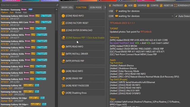This screenshot has width=190, height=107.
Task: Run the [MTP] BYPASS FRP function
Action: pos(83,61)
